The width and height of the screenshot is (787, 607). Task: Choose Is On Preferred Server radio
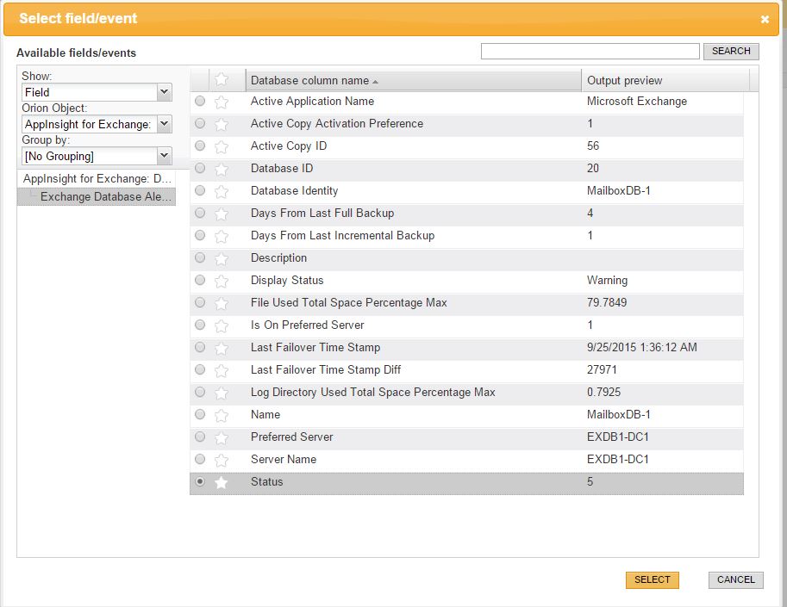click(200, 325)
